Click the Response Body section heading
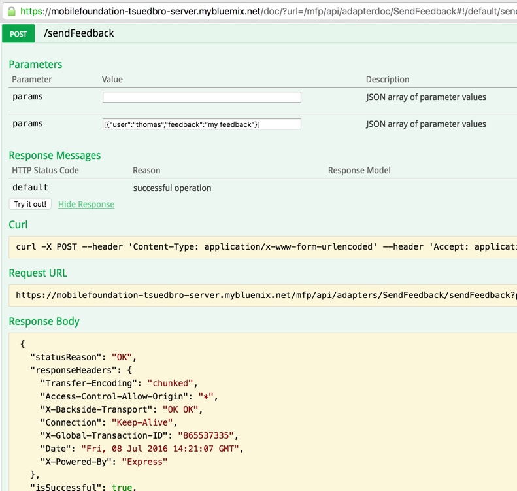This screenshot has height=491, width=517. pos(44,322)
